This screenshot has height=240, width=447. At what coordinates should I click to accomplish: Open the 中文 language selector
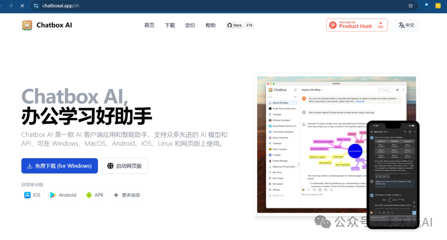(x=406, y=25)
